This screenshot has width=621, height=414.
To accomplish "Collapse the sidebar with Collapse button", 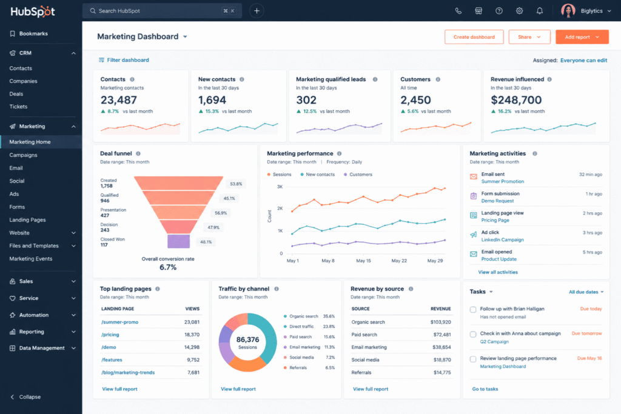I will coord(25,397).
